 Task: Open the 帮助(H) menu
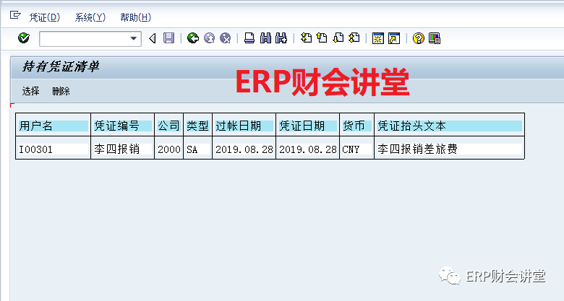pos(135,17)
